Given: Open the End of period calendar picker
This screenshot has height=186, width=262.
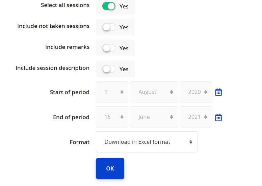Looking at the screenshot, I should [218, 117].
